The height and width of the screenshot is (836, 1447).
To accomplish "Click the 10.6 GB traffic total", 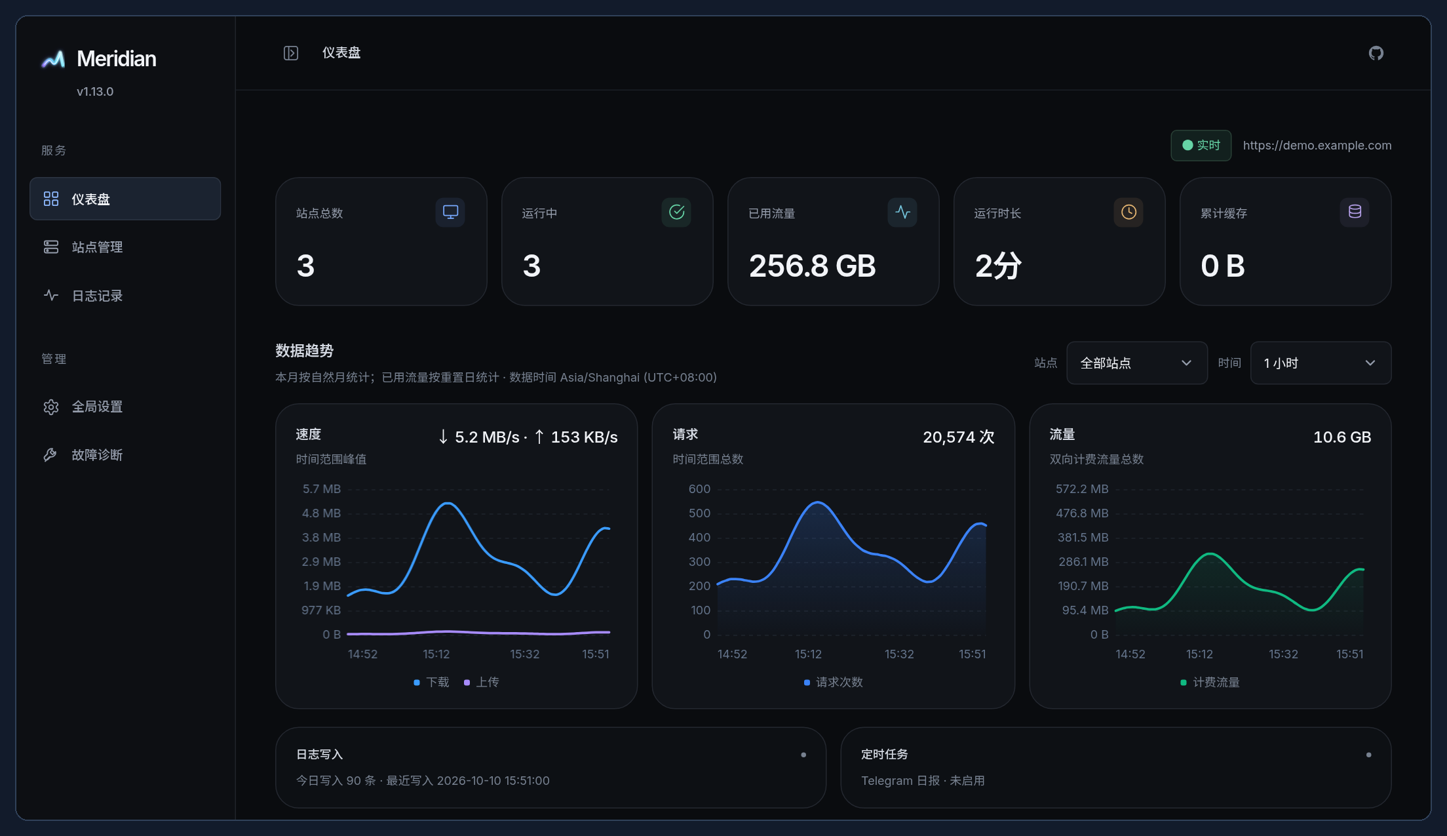I will (1342, 437).
